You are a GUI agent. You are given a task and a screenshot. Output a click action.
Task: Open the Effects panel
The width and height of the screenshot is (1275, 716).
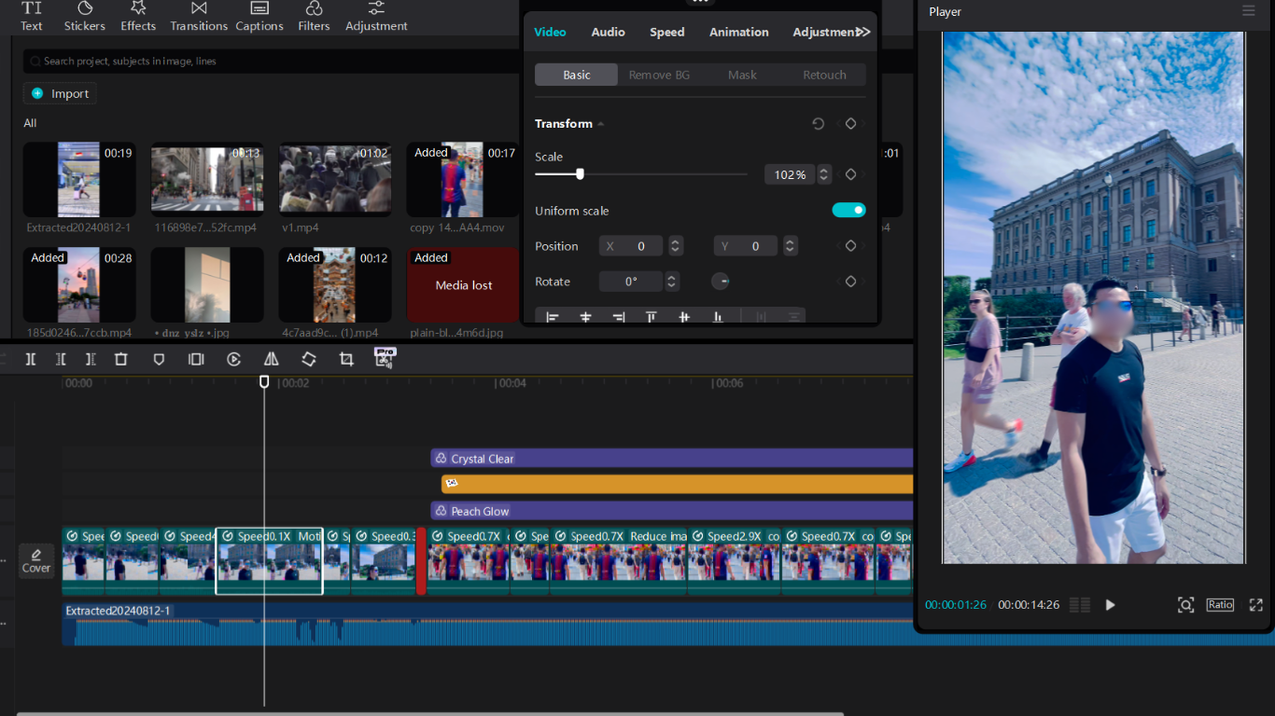[138, 16]
